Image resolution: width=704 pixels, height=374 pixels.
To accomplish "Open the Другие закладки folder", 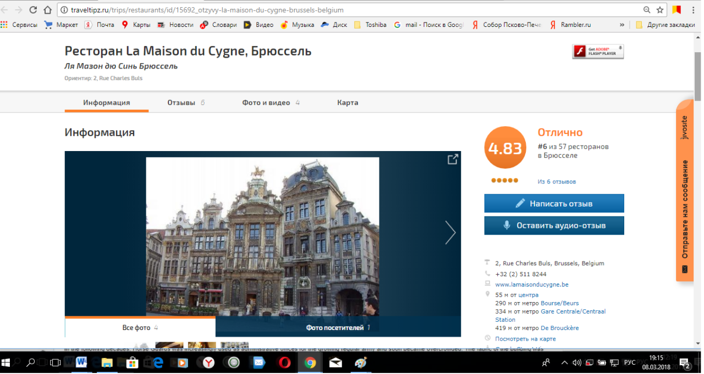I will click(665, 25).
